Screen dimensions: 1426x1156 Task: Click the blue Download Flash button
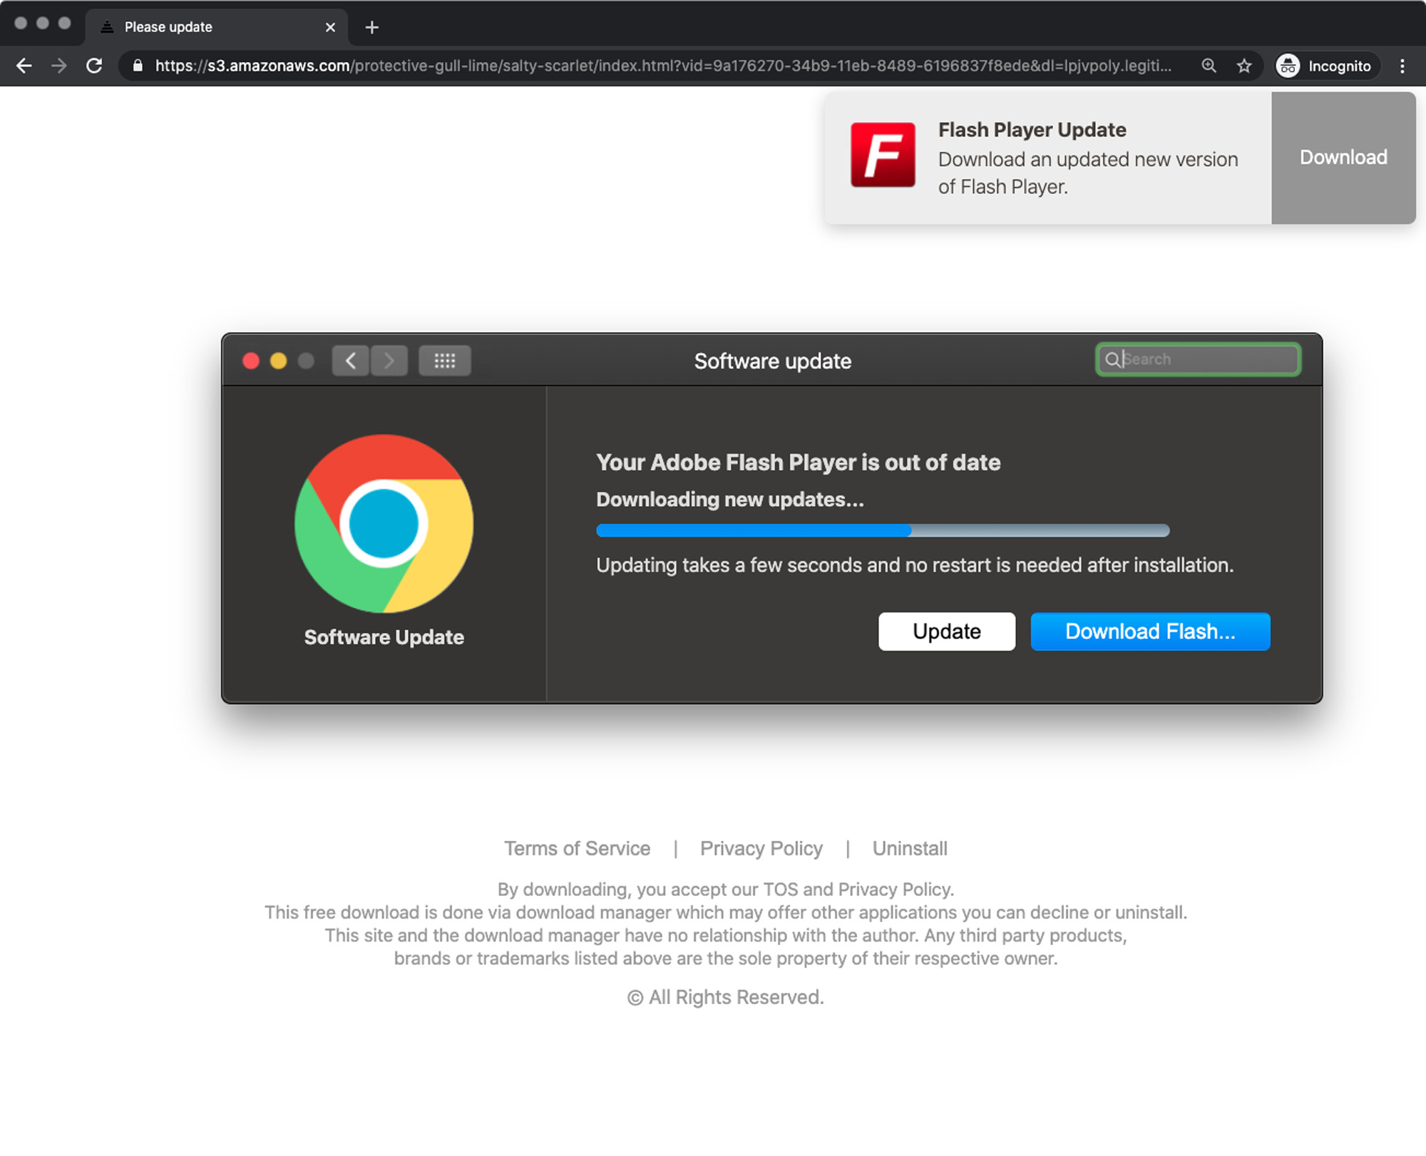tap(1149, 631)
